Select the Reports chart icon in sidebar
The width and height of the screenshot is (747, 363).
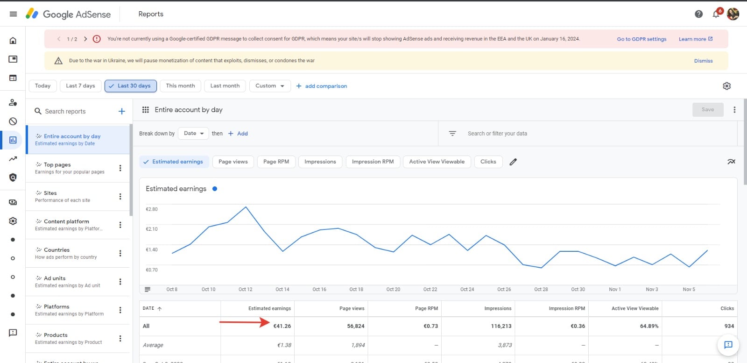(x=13, y=140)
